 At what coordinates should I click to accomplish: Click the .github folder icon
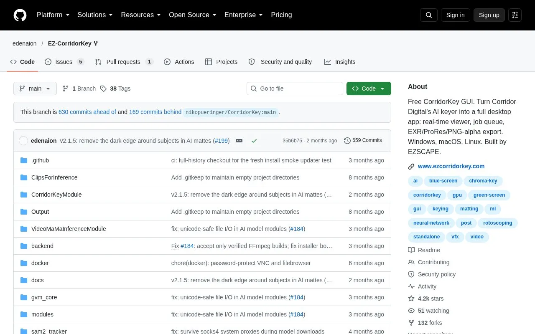click(x=24, y=160)
